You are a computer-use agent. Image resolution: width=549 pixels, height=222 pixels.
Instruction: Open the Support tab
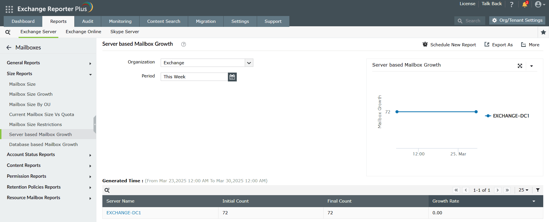pos(273,21)
